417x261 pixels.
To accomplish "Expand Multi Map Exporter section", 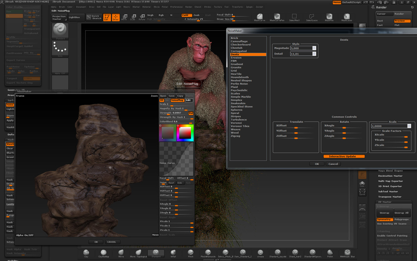I will tap(390, 181).
